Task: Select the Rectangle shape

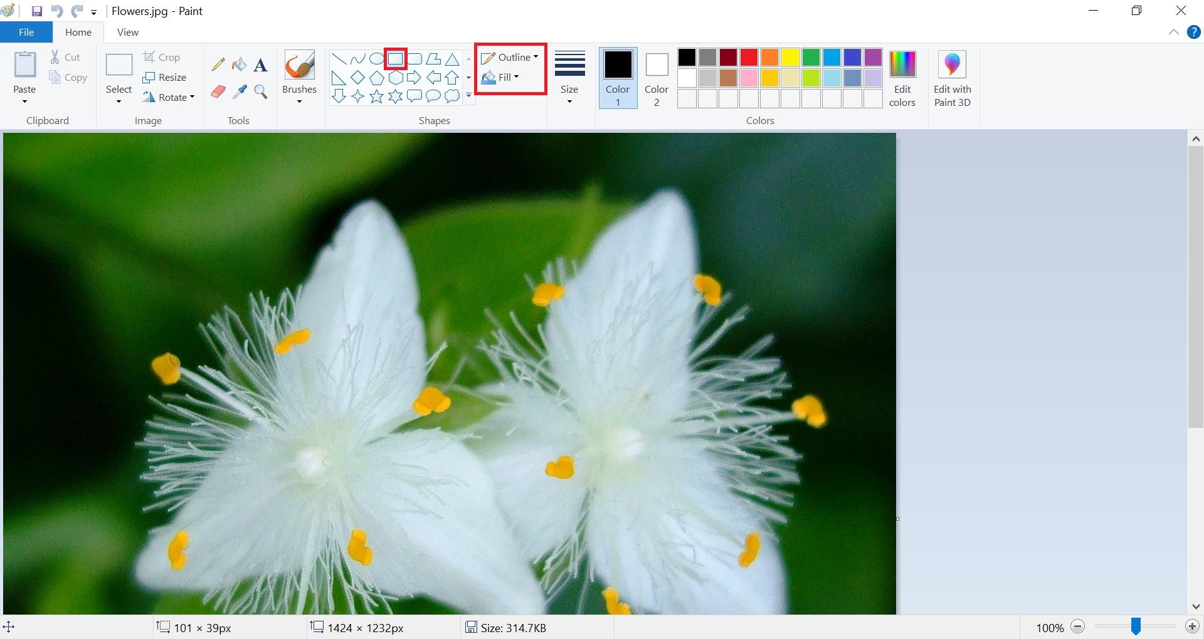Action: click(x=395, y=58)
